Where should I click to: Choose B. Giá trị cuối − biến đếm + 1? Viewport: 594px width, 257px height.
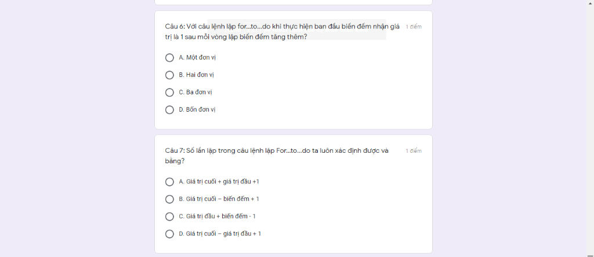[170, 199]
